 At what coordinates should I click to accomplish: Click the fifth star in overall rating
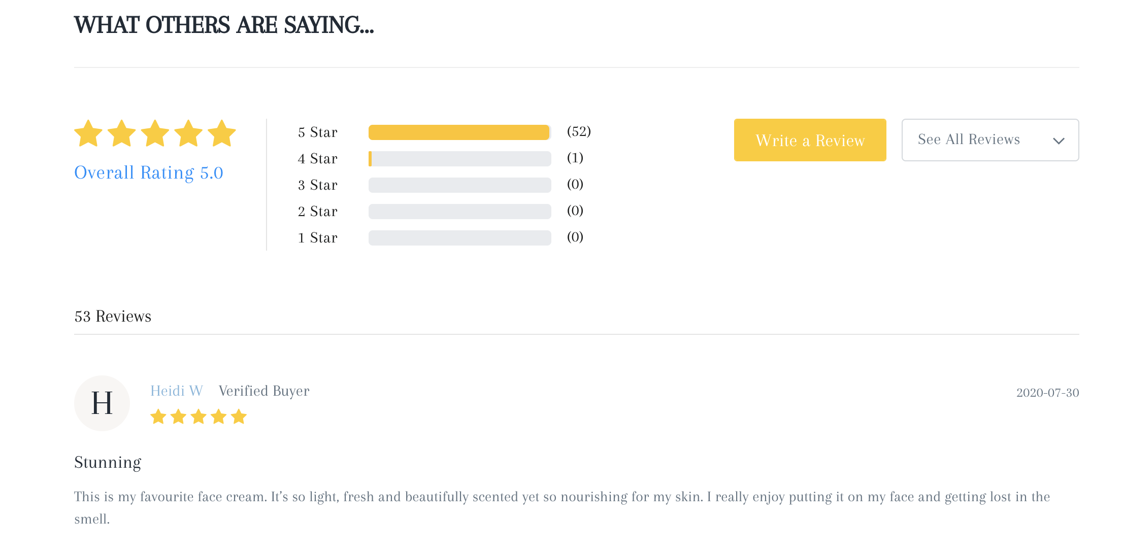222,133
